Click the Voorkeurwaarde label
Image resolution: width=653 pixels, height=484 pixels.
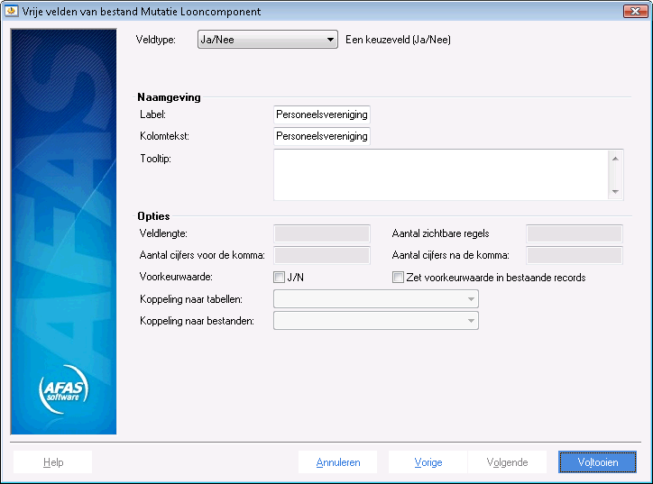176,277
